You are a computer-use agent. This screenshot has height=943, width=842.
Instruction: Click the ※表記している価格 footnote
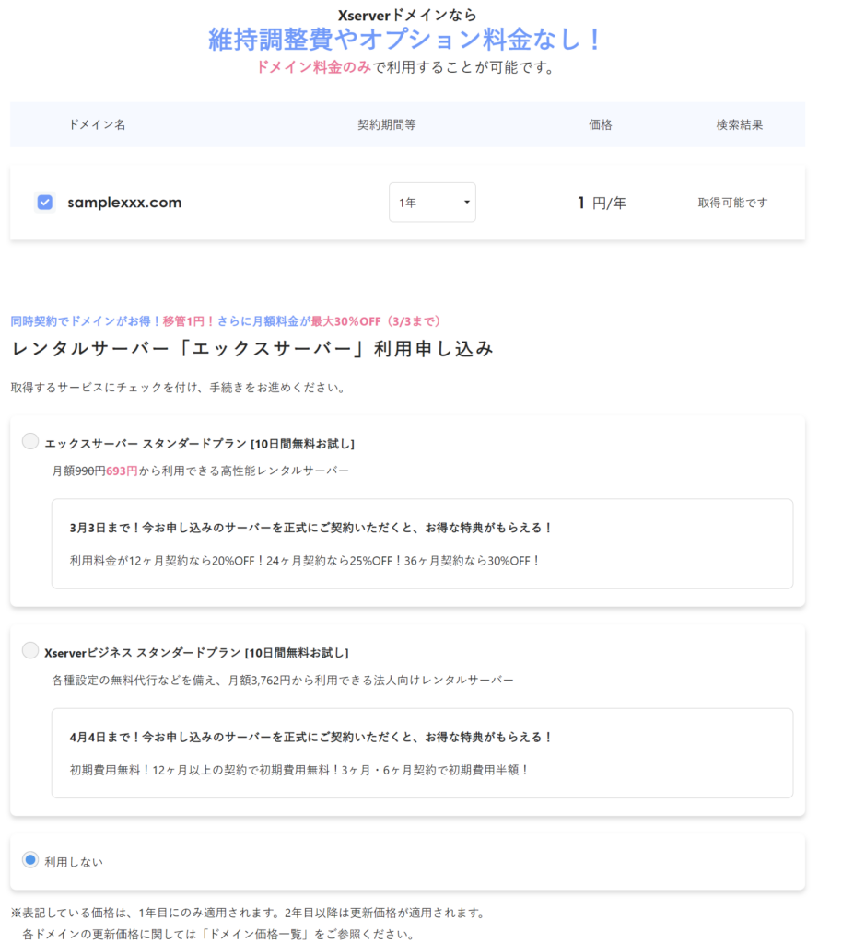click(249, 913)
